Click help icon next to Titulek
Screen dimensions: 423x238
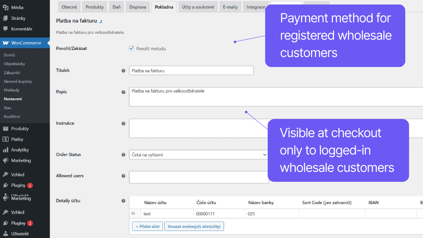pyautogui.click(x=123, y=71)
